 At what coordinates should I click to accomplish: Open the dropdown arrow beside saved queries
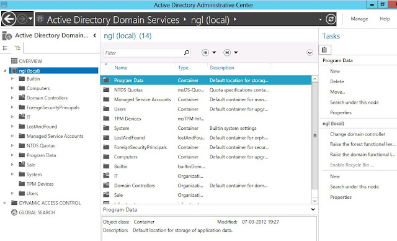(236, 52)
